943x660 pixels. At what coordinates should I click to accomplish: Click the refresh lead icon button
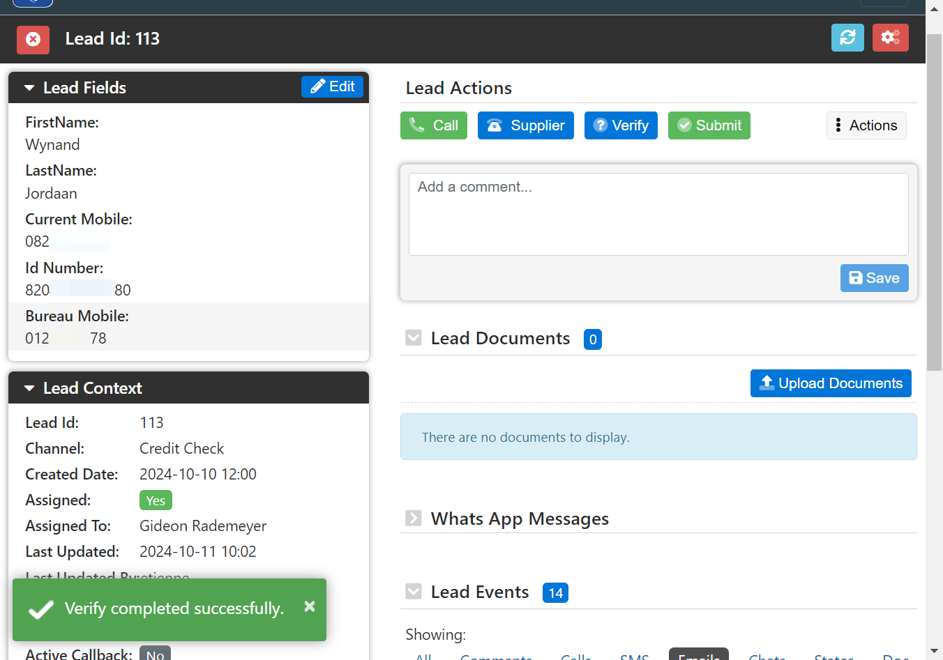point(847,38)
